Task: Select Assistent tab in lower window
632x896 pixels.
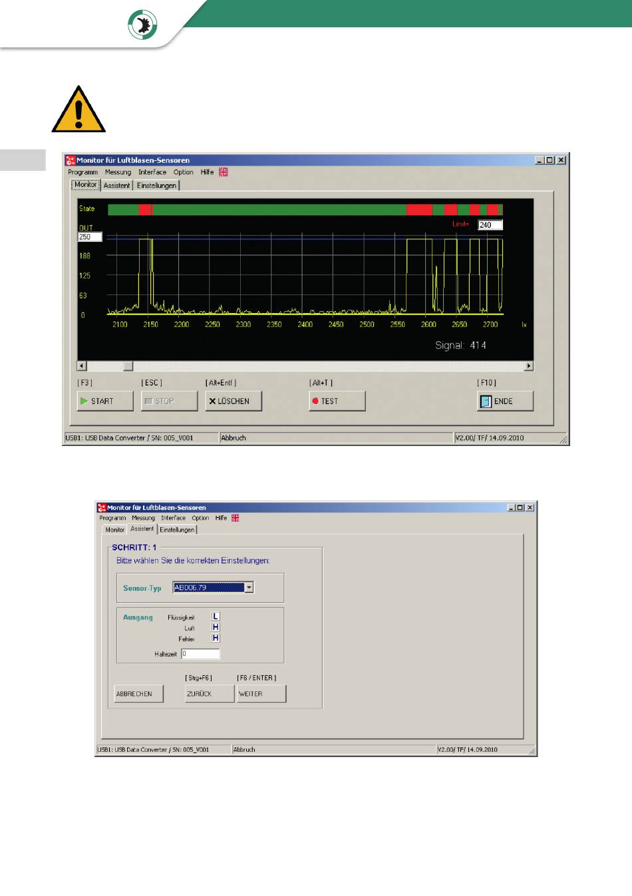Action: click(x=142, y=528)
